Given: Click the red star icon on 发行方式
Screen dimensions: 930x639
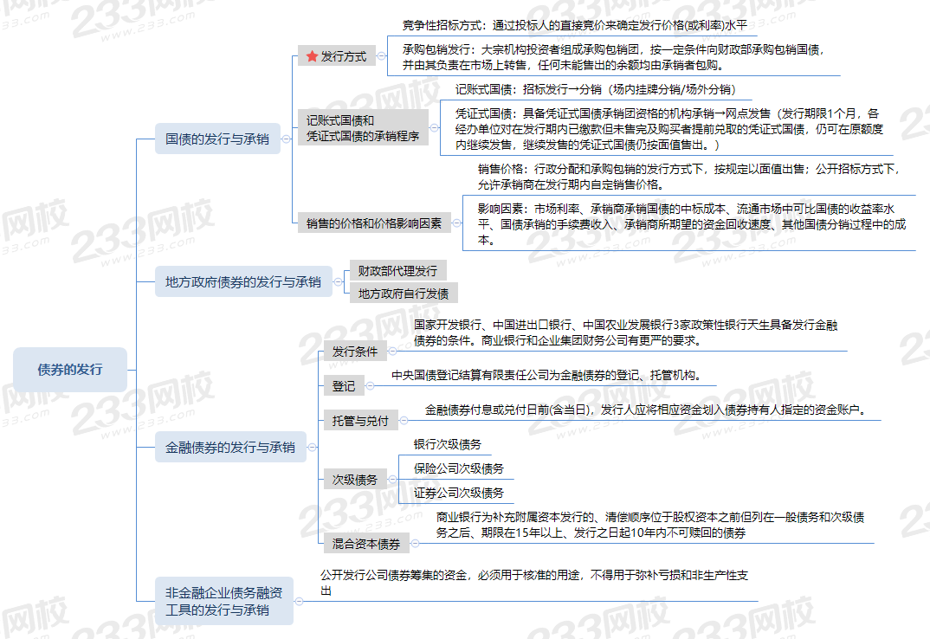Looking at the screenshot, I should 313,56.
